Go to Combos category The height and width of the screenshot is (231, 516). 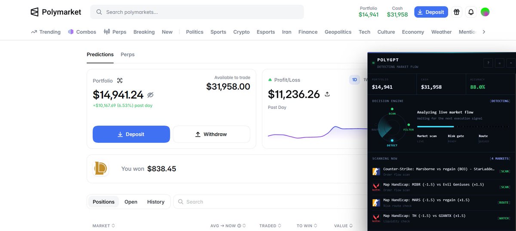[x=82, y=32]
